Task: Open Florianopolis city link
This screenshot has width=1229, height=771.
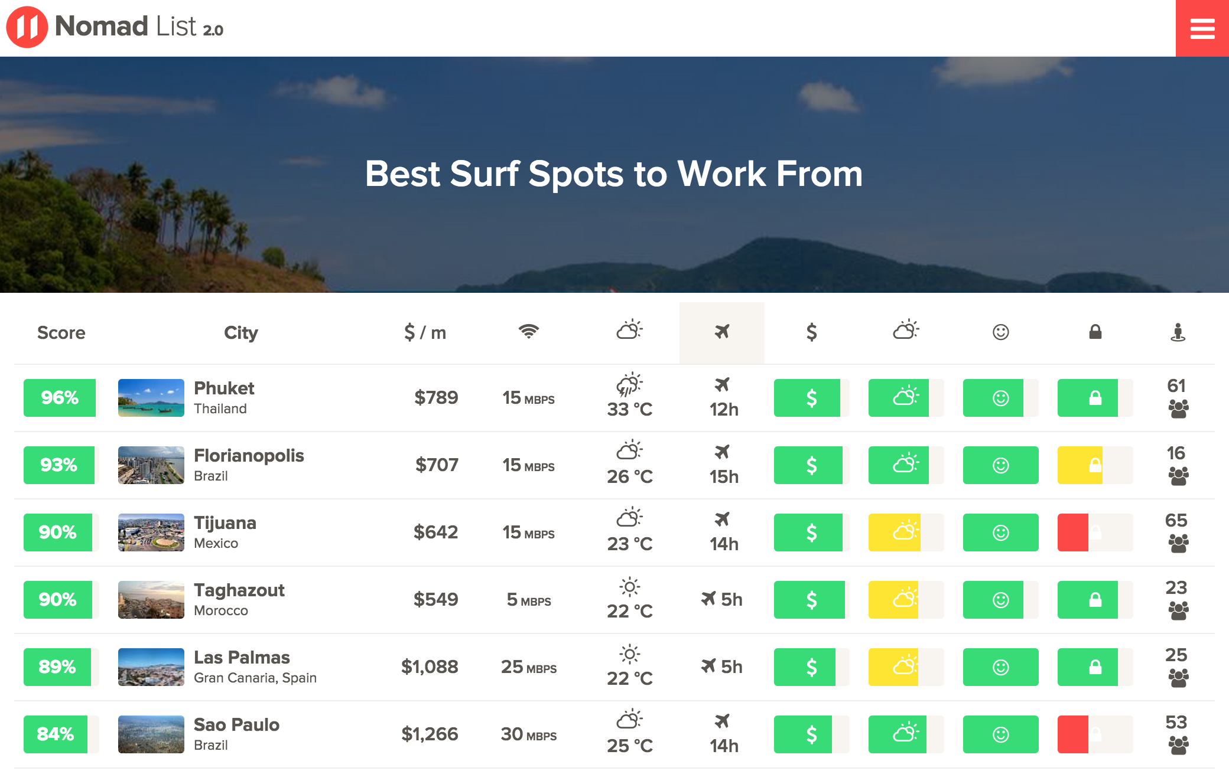Action: click(249, 455)
